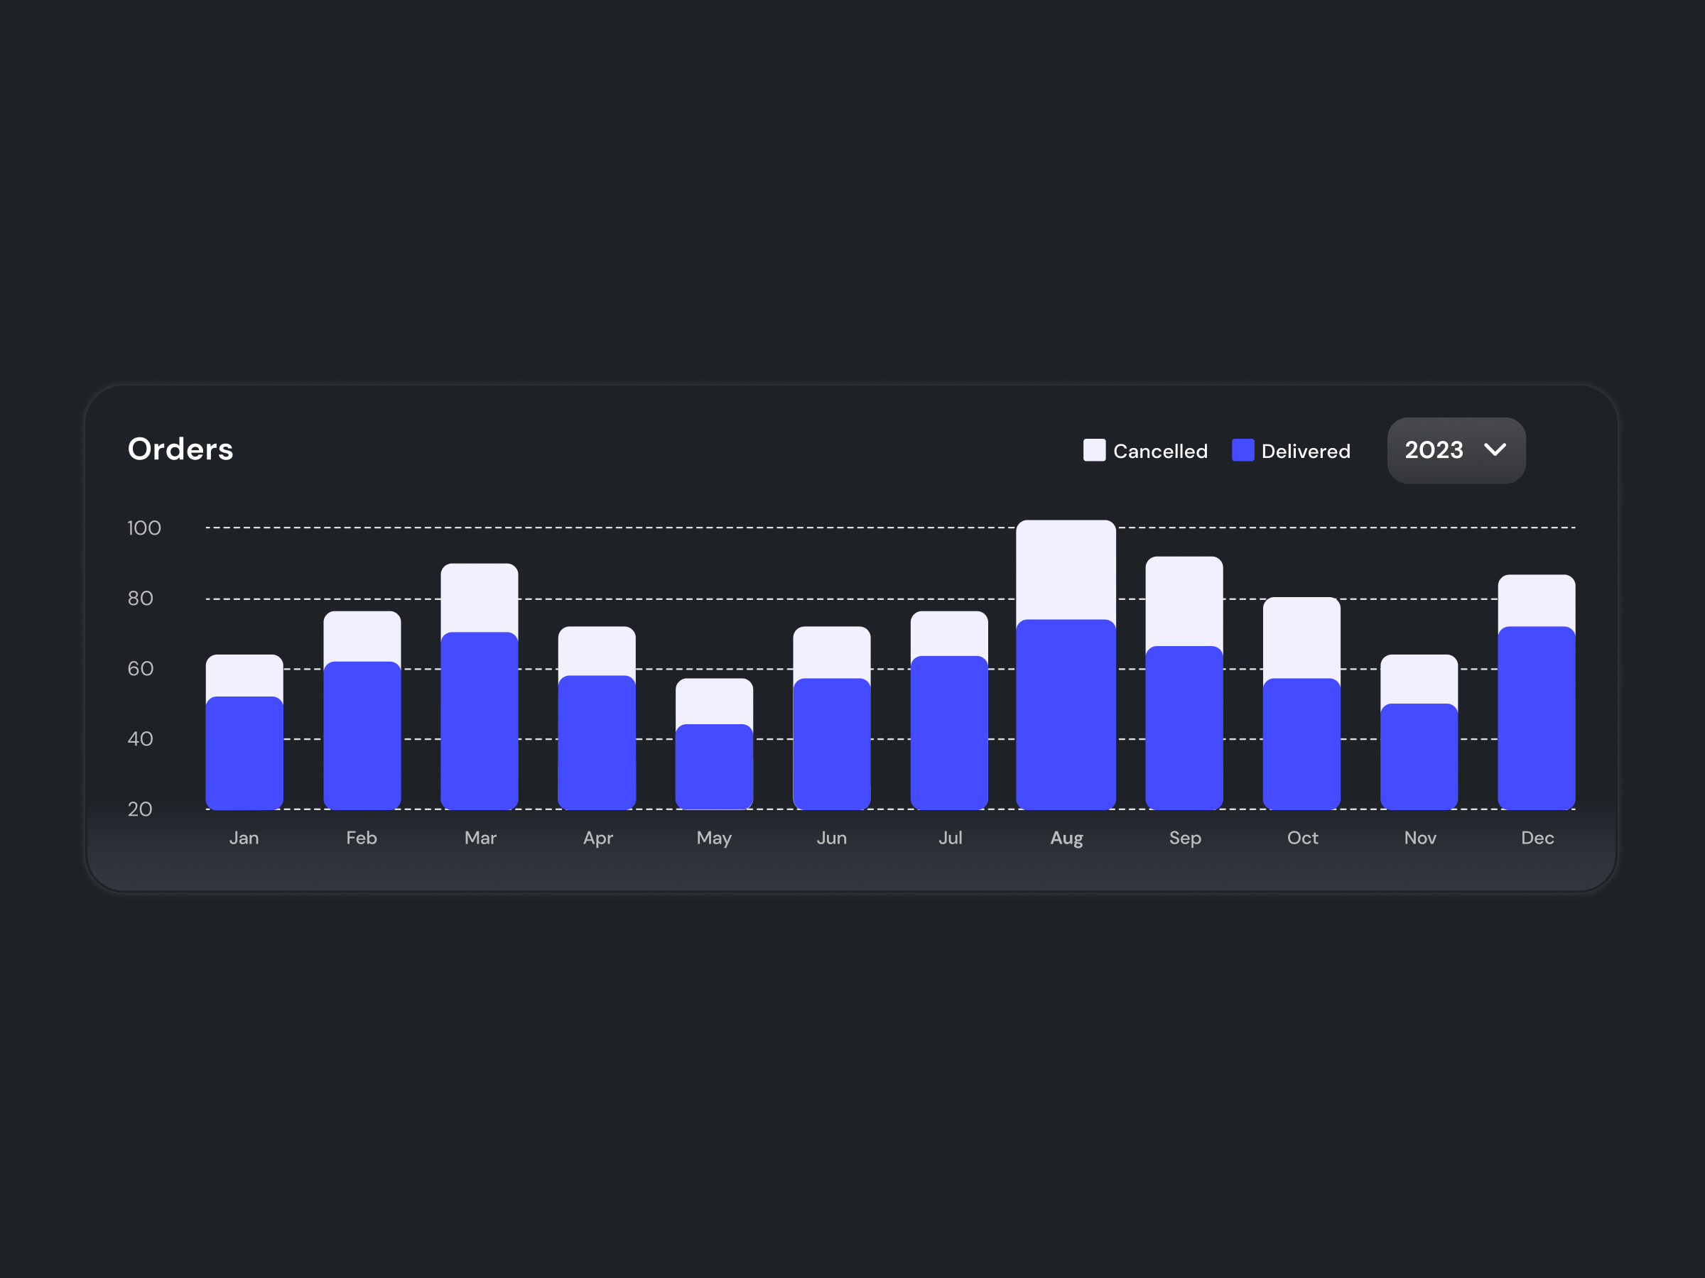
Task: Toggle the Cancelled series visibility
Action: click(x=1144, y=451)
